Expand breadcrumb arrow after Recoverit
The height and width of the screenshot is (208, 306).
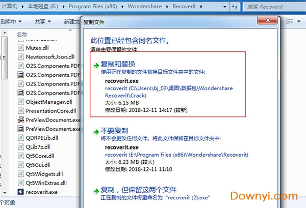[201, 7]
